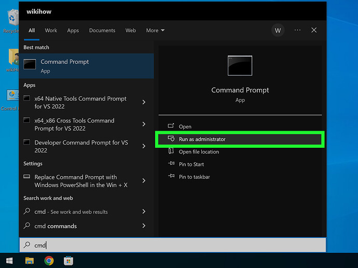
Task: Expand x64 Native Tools Command Prompt arrow
Action: 144,103
